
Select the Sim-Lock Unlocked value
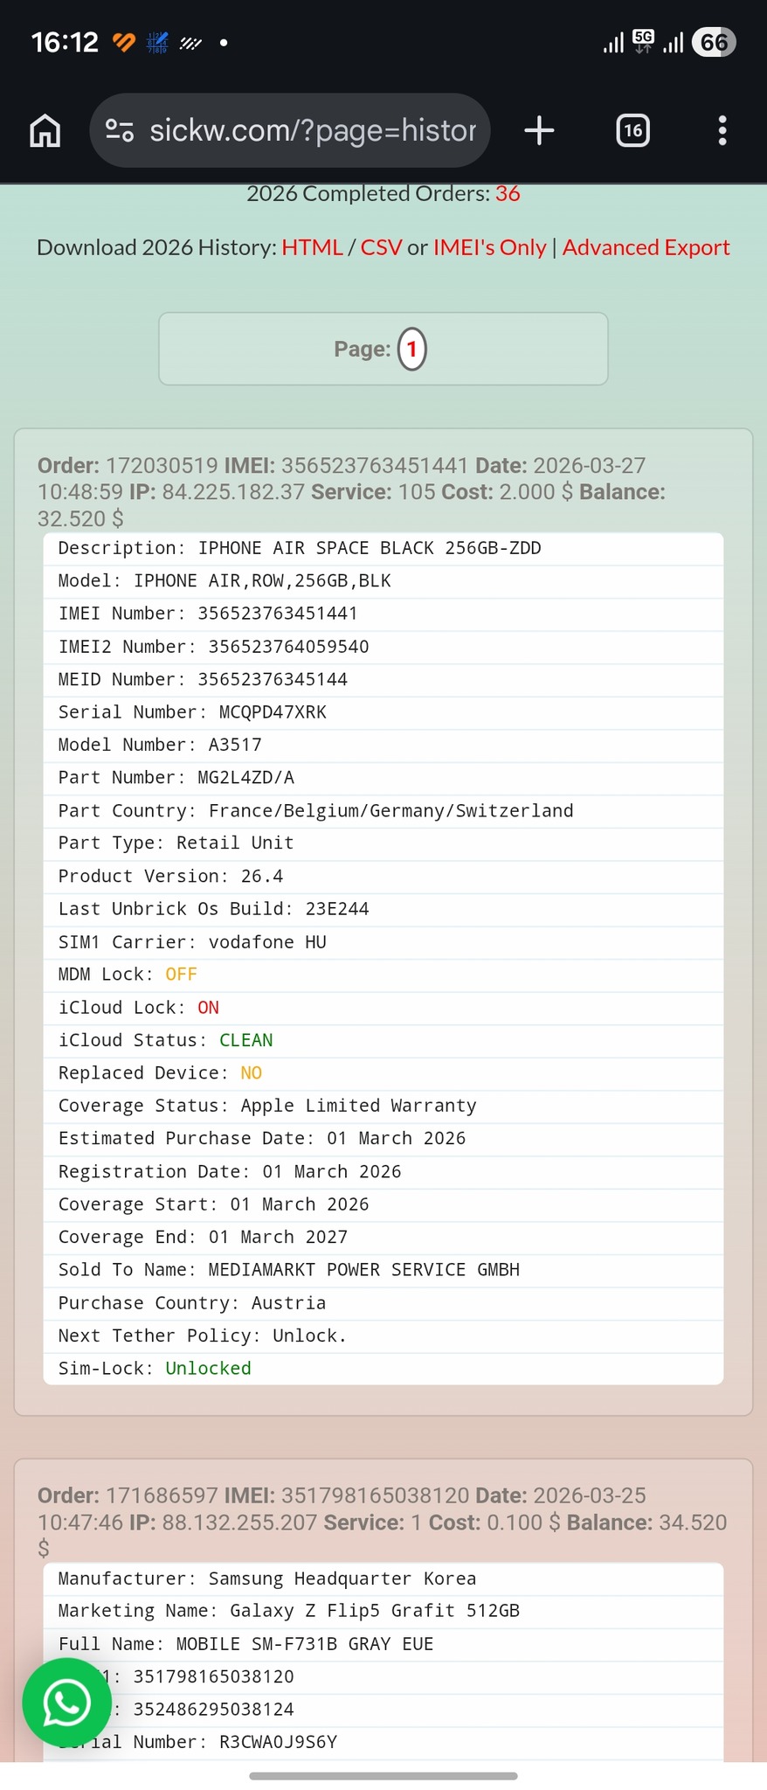pyautogui.click(x=208, y=1369)
